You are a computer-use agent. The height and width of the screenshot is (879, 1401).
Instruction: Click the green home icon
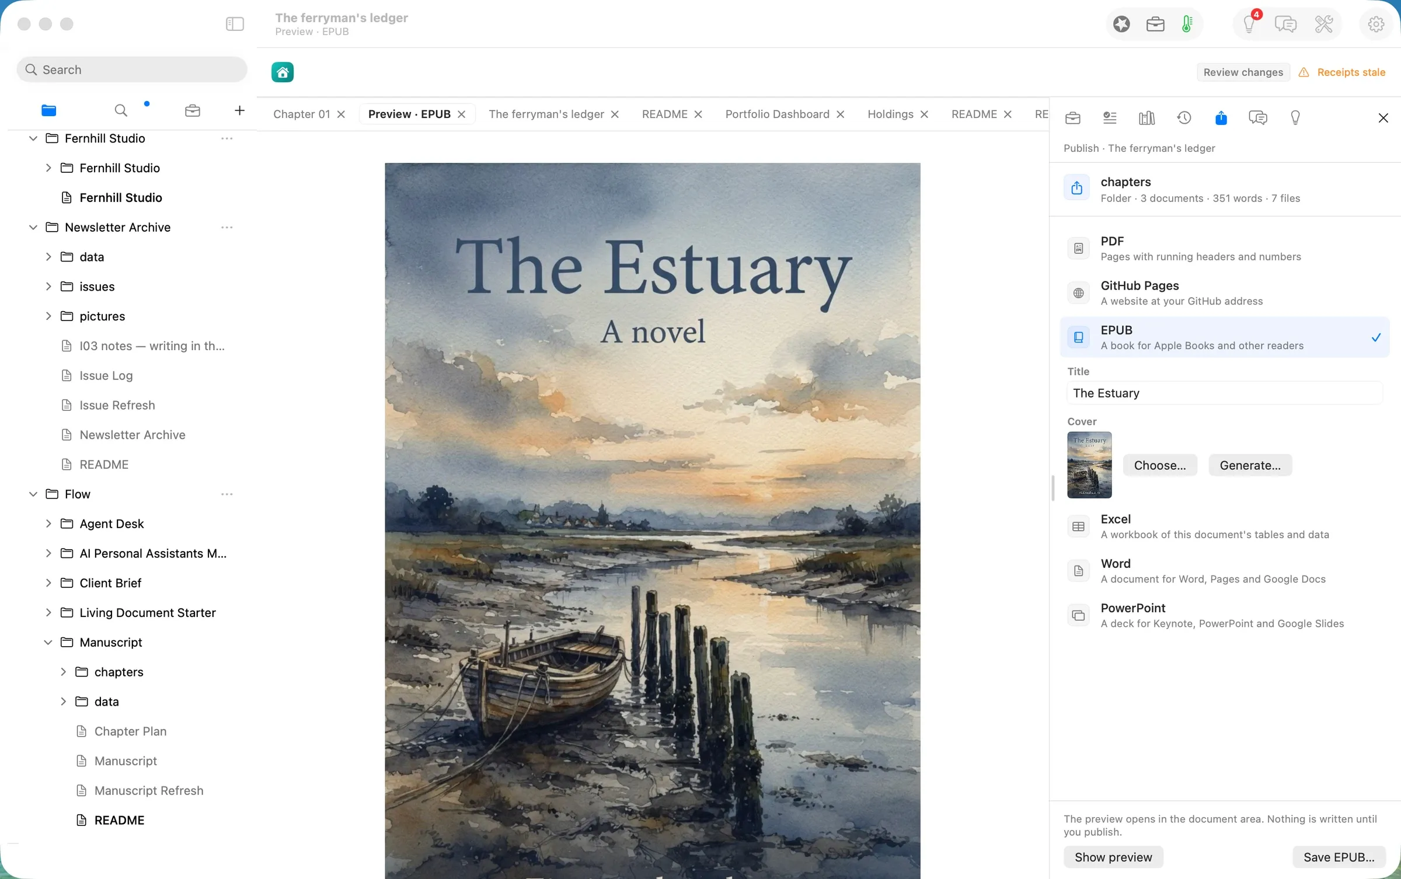(x=283, y=72)
